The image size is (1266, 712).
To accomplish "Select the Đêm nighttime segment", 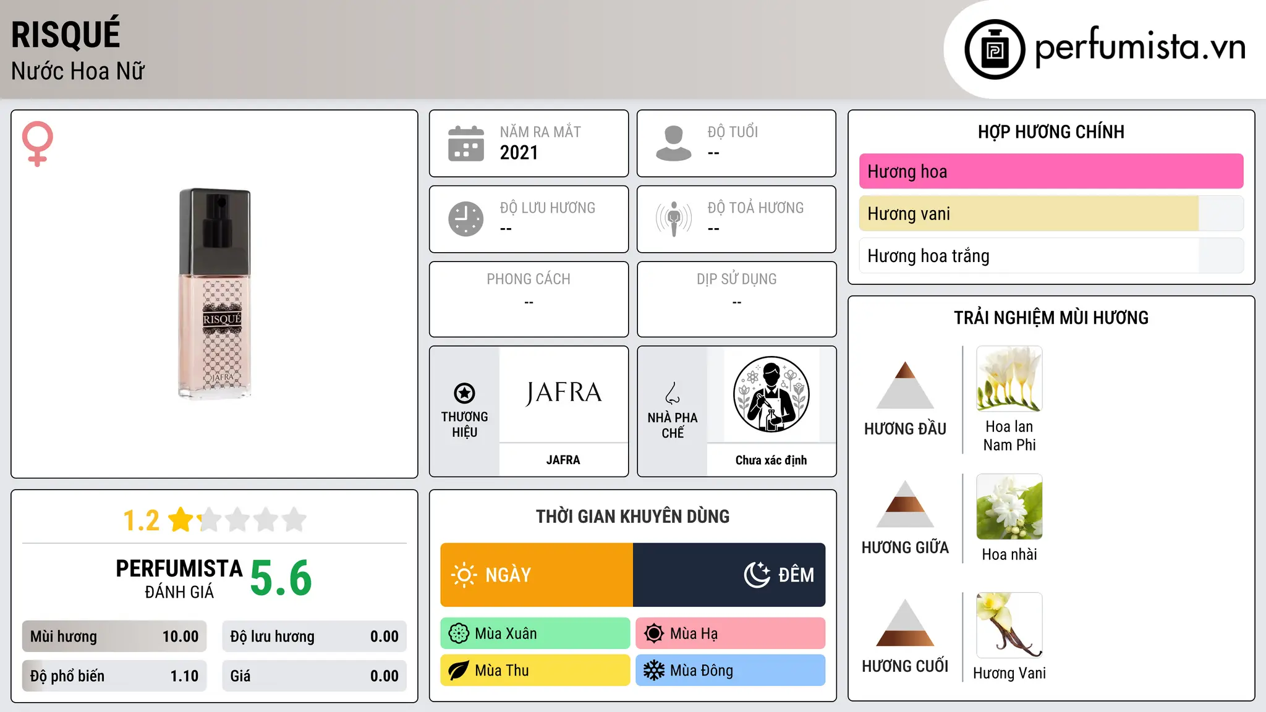I will coord(729,575).
